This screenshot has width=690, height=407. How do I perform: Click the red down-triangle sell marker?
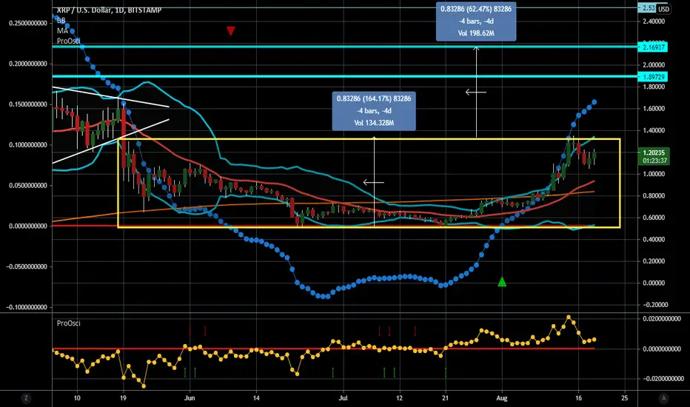[230, 31]
